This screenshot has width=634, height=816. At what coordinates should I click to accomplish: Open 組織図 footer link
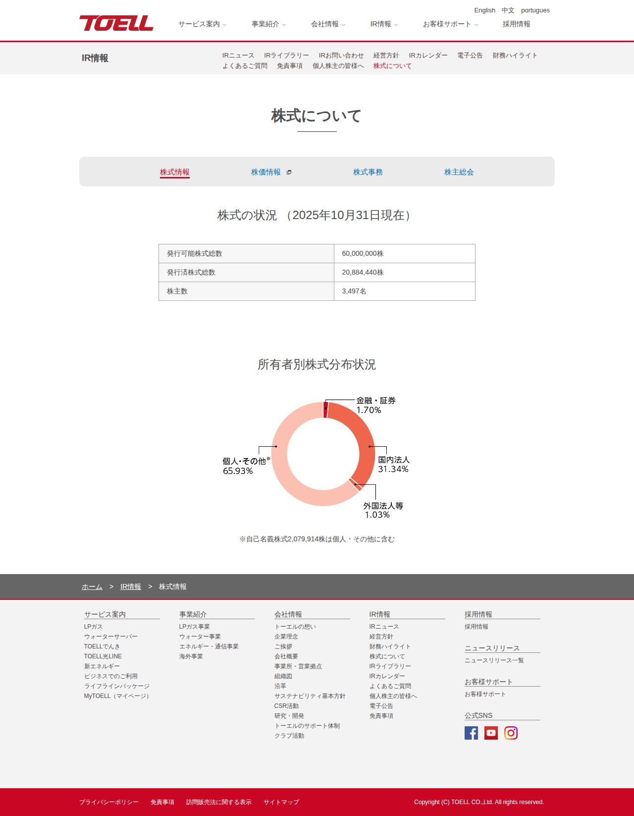pyautogui.click(x=283, y=676)
